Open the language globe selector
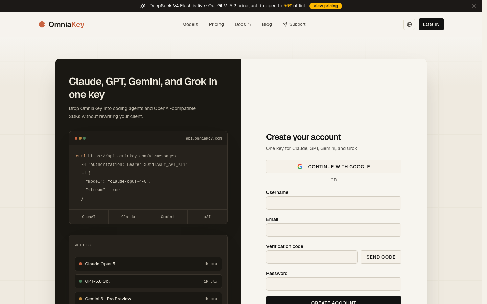This screenshot has width=487, height=304. click(409, 24)
